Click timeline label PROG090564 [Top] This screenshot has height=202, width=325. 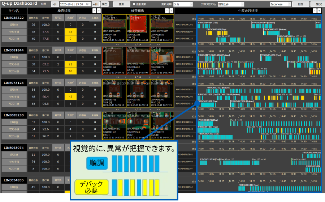[208, 23]
